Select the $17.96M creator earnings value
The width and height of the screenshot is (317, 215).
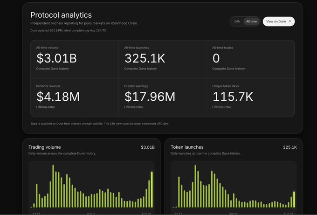tap(150, 97)
